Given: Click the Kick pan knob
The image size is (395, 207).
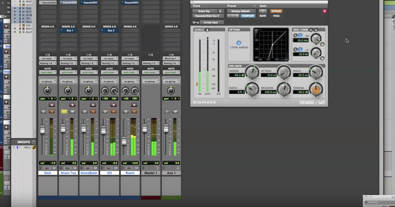Looking at the screenshot, I should pyautogui.click(x=47, y=90).
